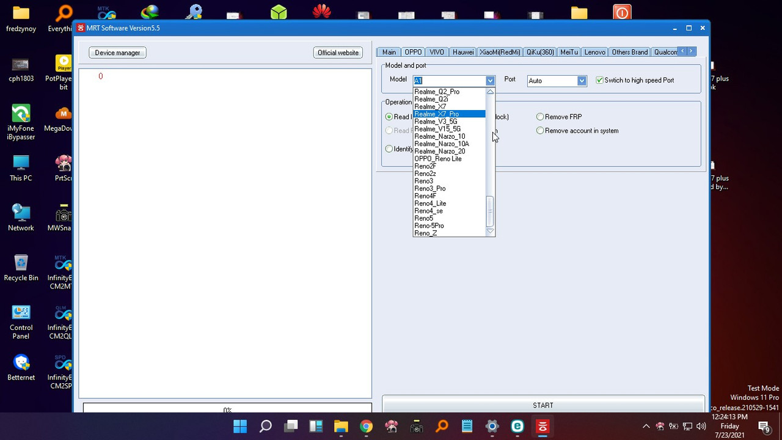Open Everything search from taskbar
This screenshot has width=782, height=440.
[442, 427]
